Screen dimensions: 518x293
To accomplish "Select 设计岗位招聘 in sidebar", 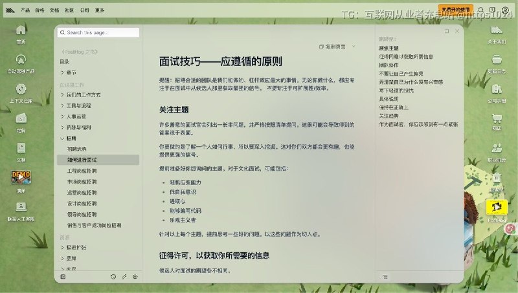I will [82, 204].
